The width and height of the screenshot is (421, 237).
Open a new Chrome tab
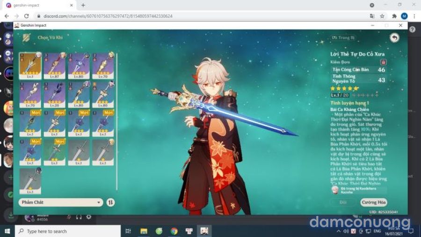point(83,5)
